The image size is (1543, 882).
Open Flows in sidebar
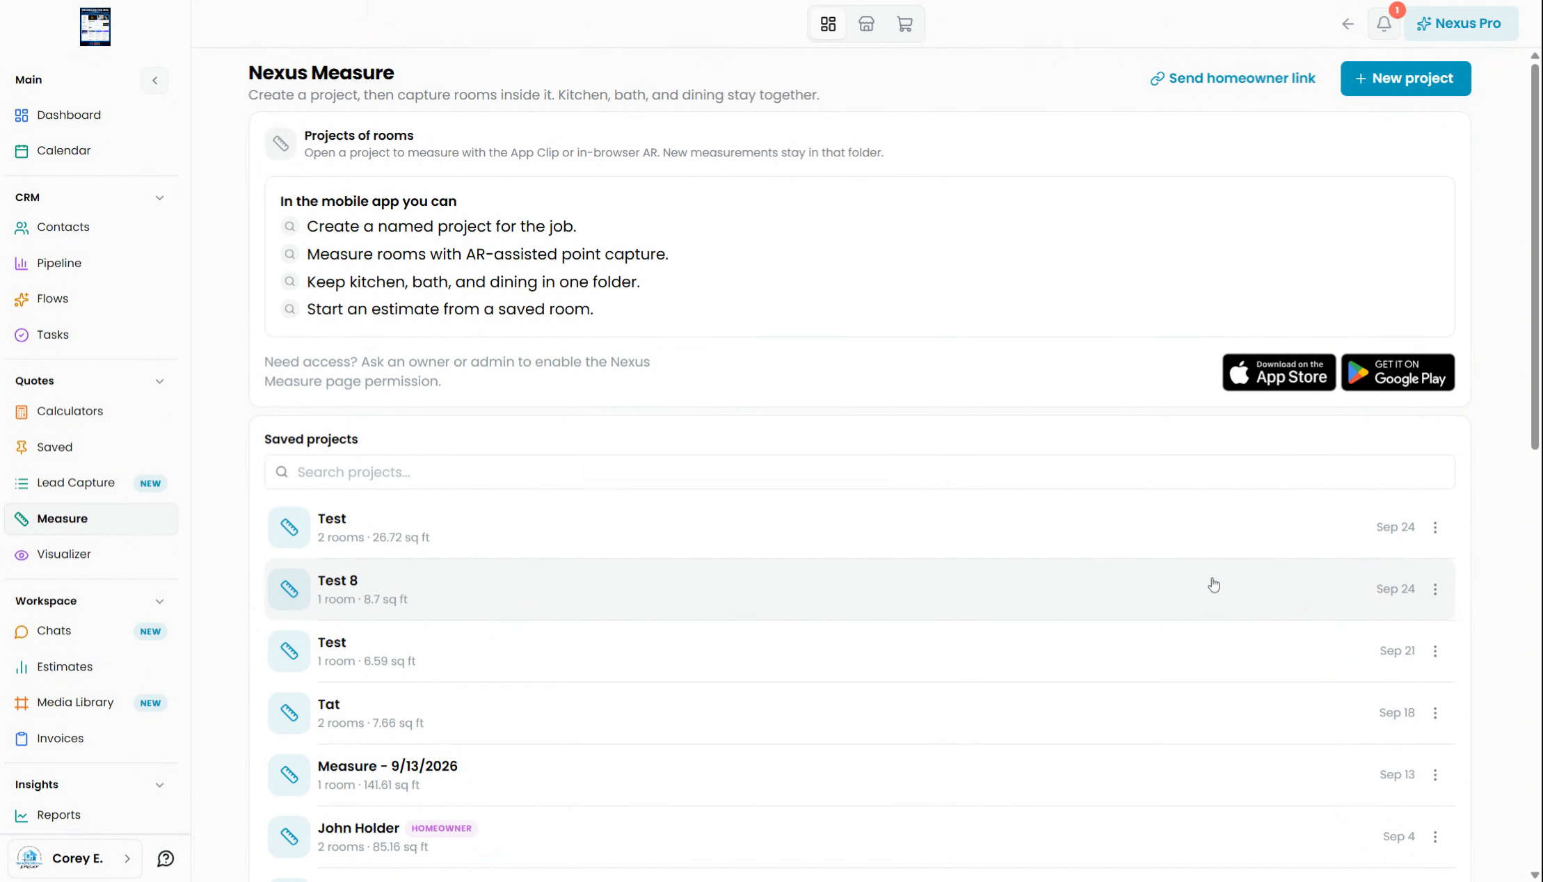91,298
